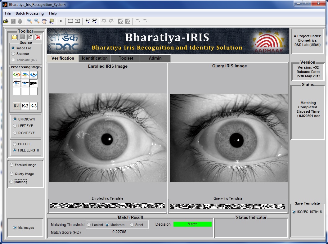Set matching threshold to Strict
The height and width of the screenshot is (244, 328).
pos(132,225)
